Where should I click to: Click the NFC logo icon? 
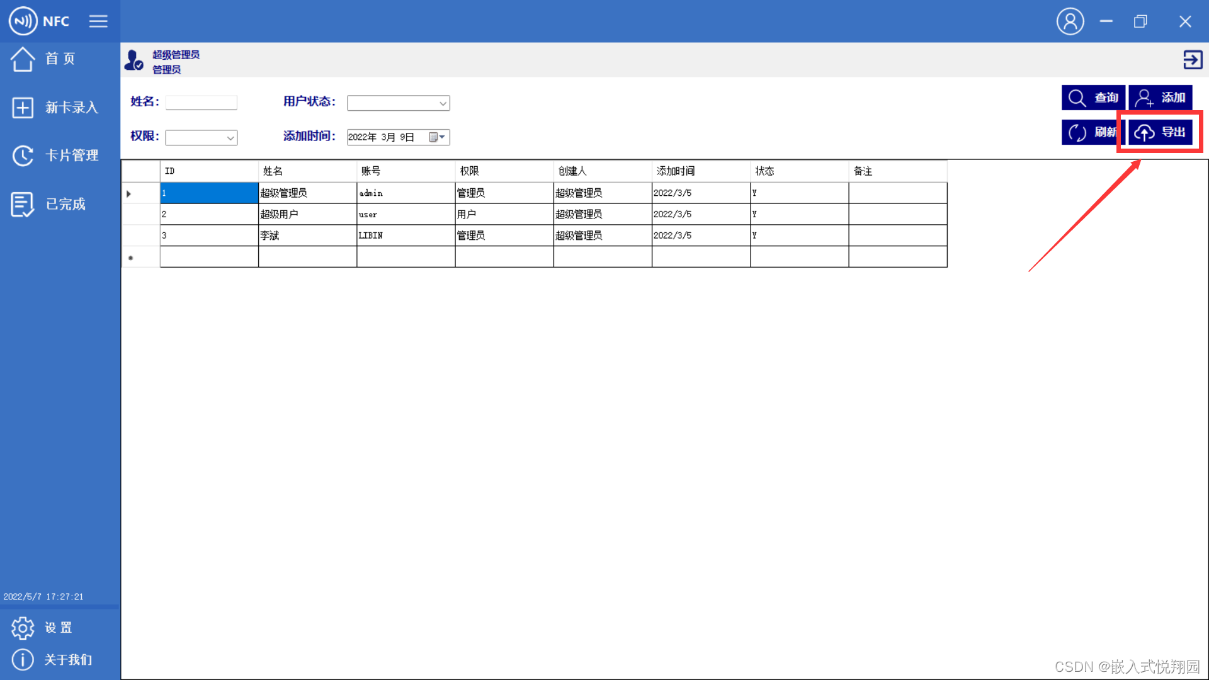[23, 21]
